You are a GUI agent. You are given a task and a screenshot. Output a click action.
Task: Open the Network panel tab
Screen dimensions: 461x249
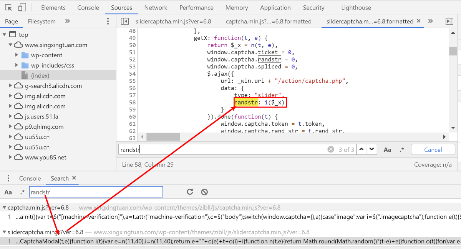[x=156, y=8]
